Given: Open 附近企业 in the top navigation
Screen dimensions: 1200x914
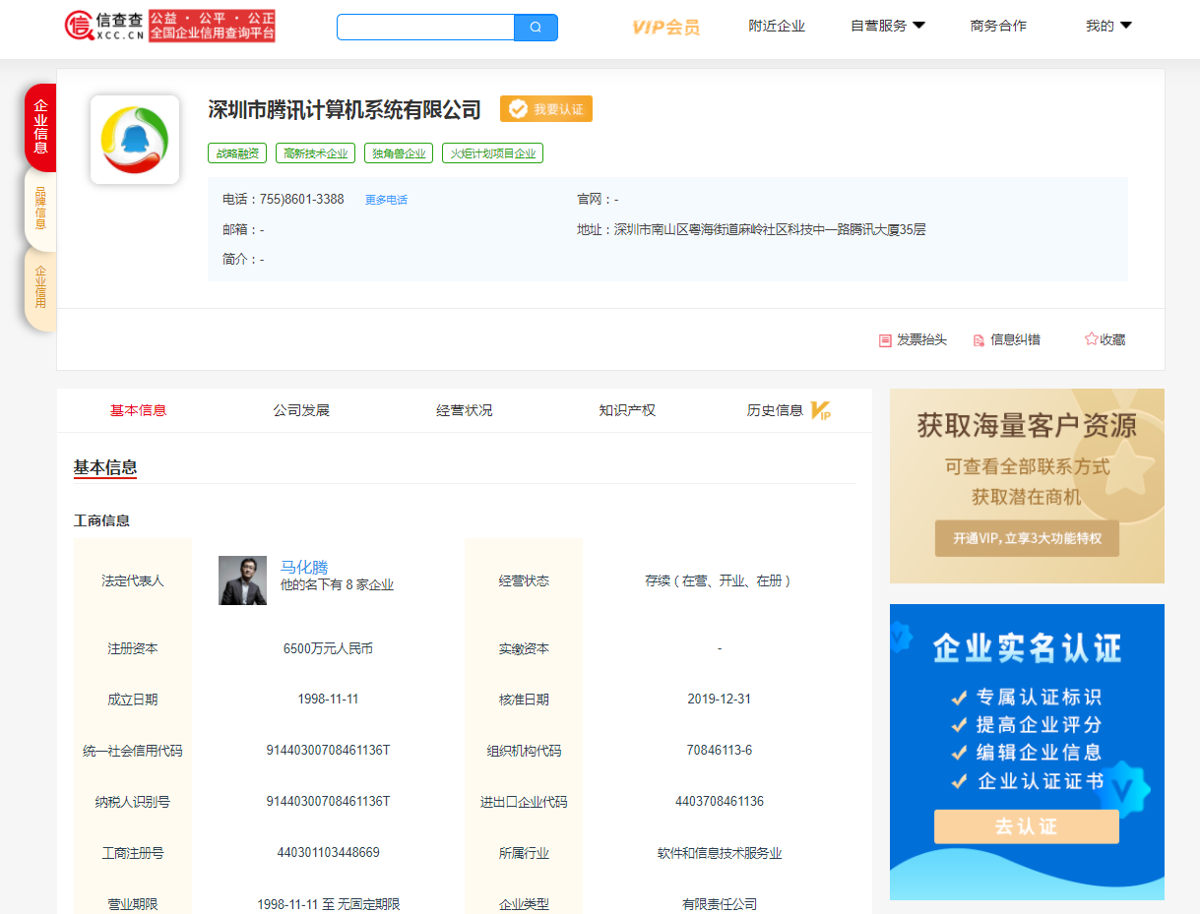Looking at the screenshot, I should point(777,27).
